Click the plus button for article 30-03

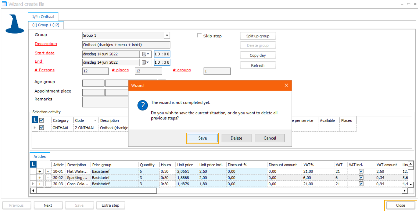pos(40,184)
